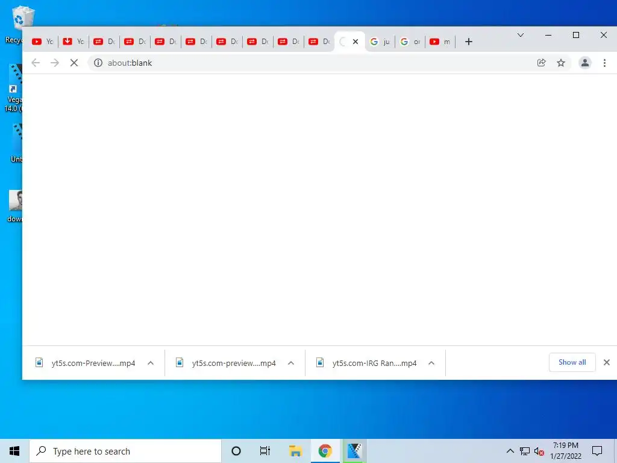This screenshot has height=463, width=617.
Task: Open Task View on the taskbar
Action: tap(265, 451)
